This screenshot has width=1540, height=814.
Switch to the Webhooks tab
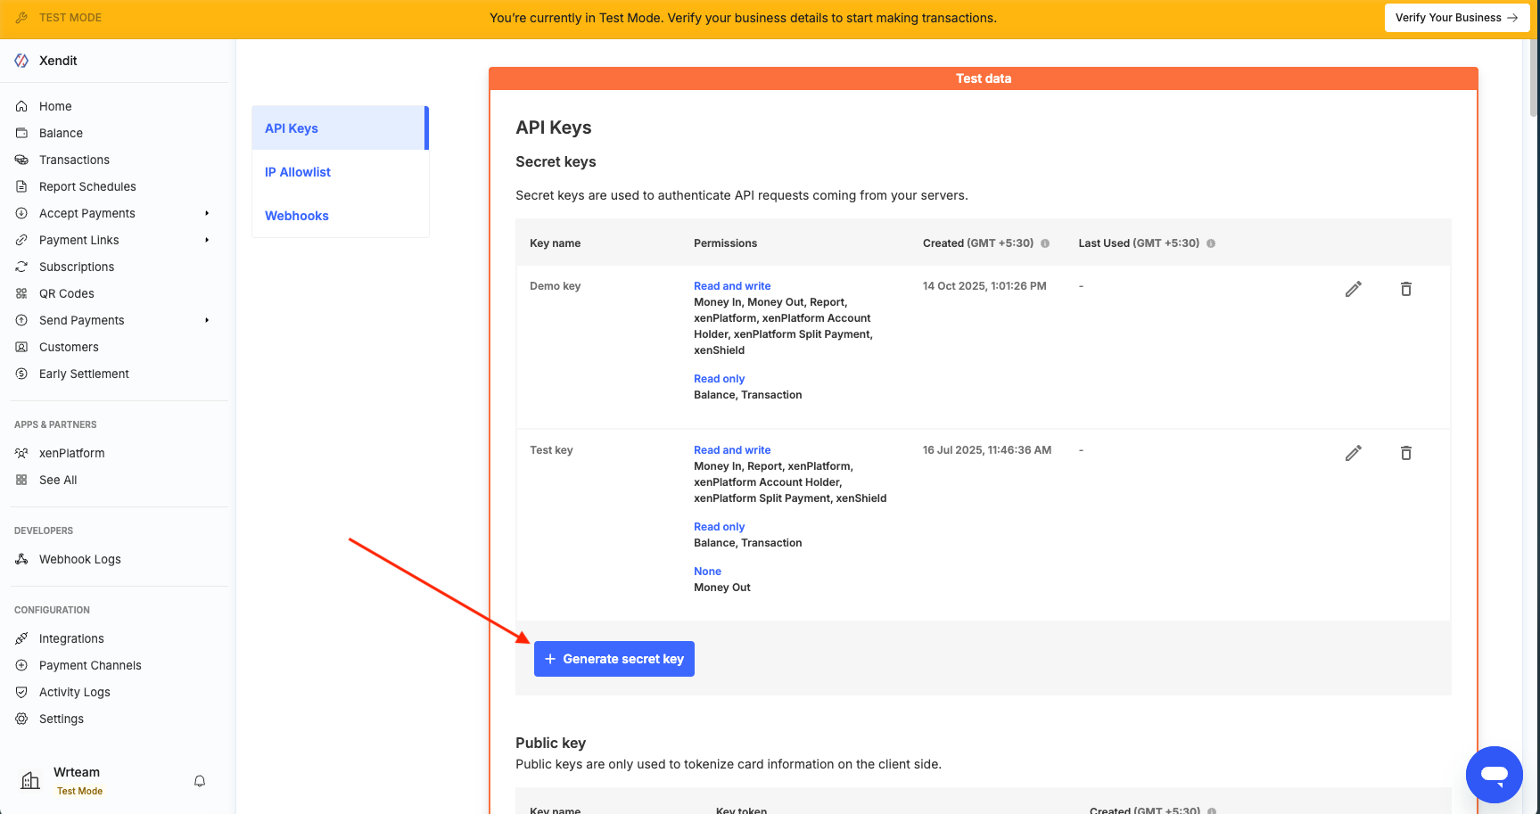coord(297,216)
